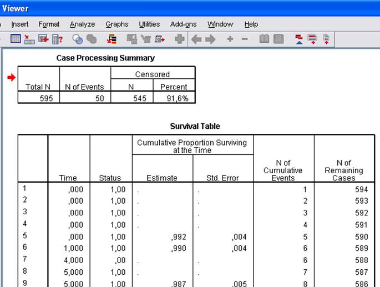Open the Variables info icon with question mark
380x287 pixels.
point(57,39)
